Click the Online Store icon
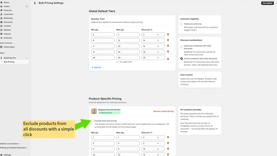This screenshot has width=277, height=156. click(1, 47)
